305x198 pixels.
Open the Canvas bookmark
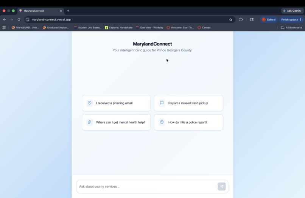204,28
